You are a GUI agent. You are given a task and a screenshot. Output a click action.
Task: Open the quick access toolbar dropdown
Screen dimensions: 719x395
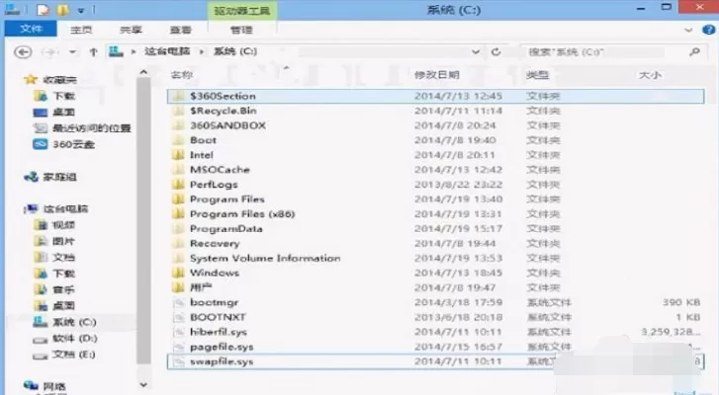[x=81, y=10]
